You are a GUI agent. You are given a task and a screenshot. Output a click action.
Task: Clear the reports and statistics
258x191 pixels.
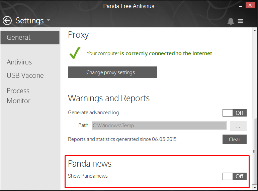tap(235, 140)
